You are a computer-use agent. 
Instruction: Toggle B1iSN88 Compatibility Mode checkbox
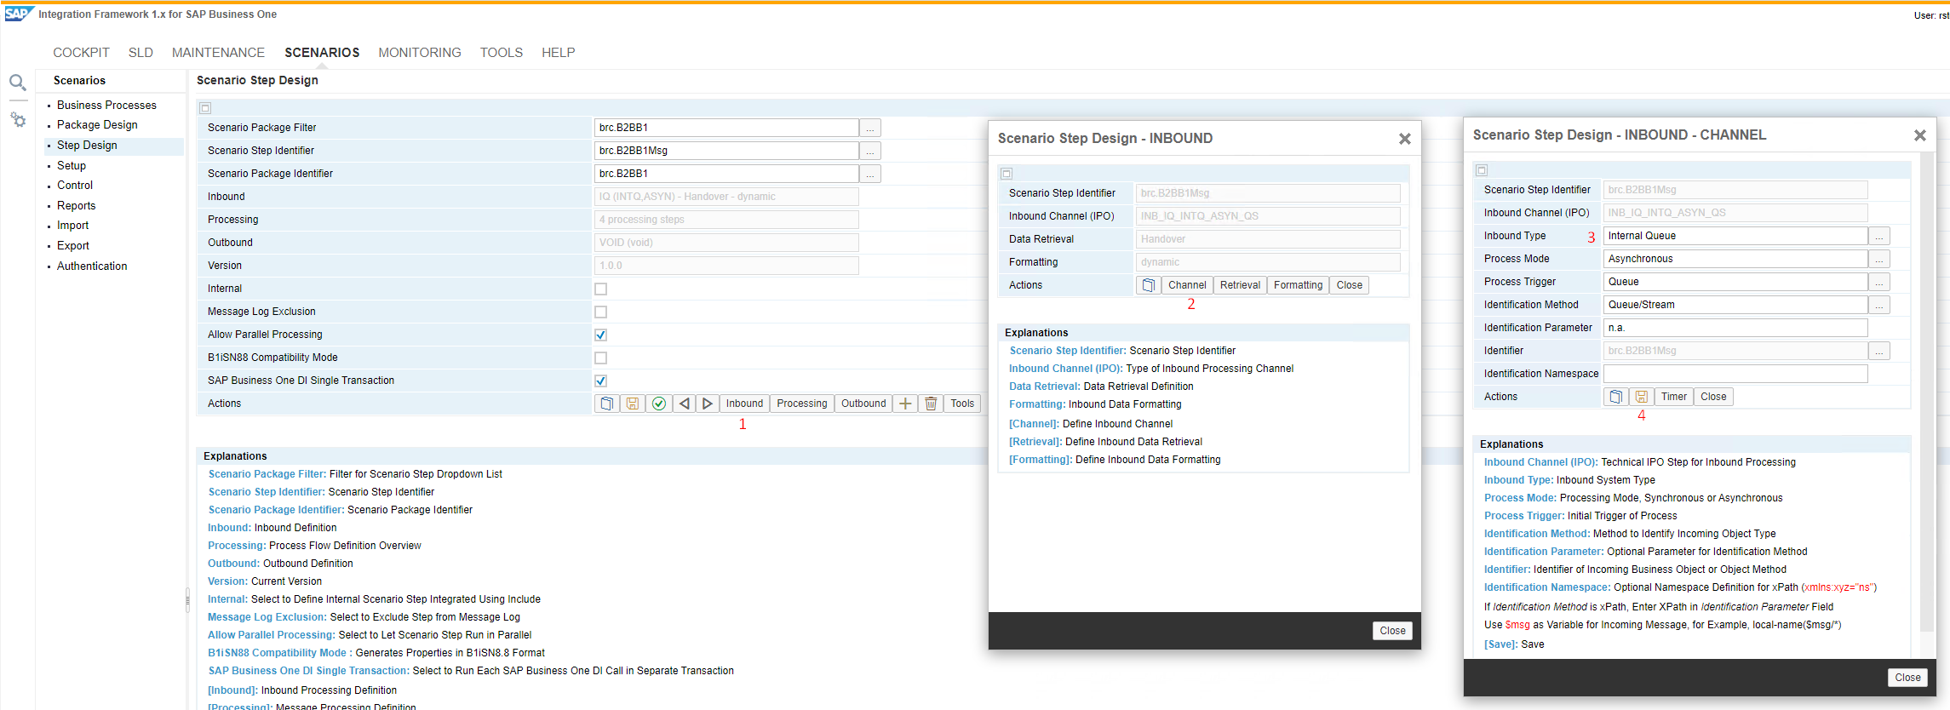click(x=601, y=358)
